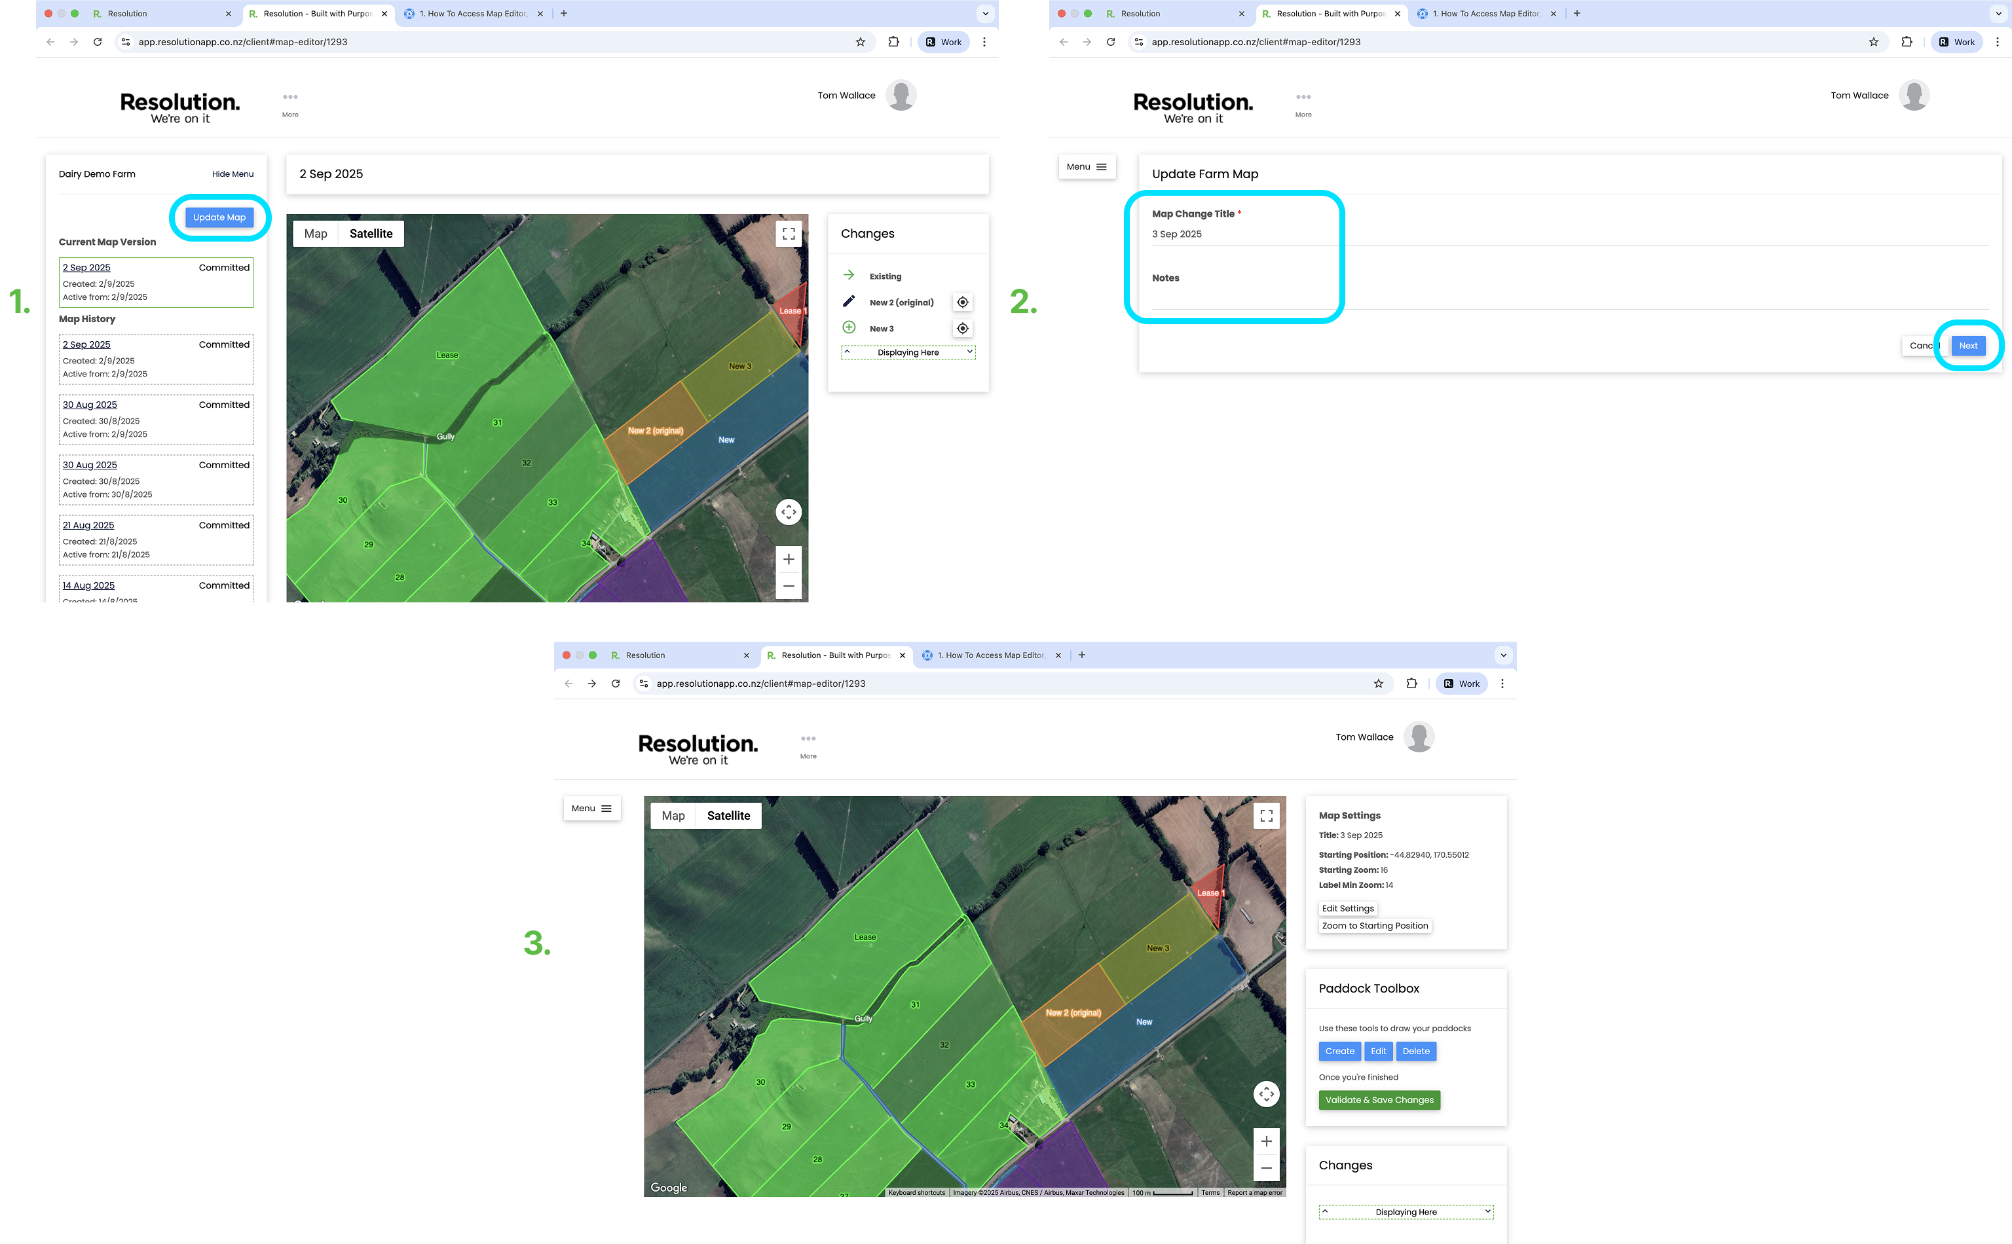The height and width of the screenshot is (1244, 2012).
Task: Click Next button in Update Farm Map
Action: tap(1967, 346)
